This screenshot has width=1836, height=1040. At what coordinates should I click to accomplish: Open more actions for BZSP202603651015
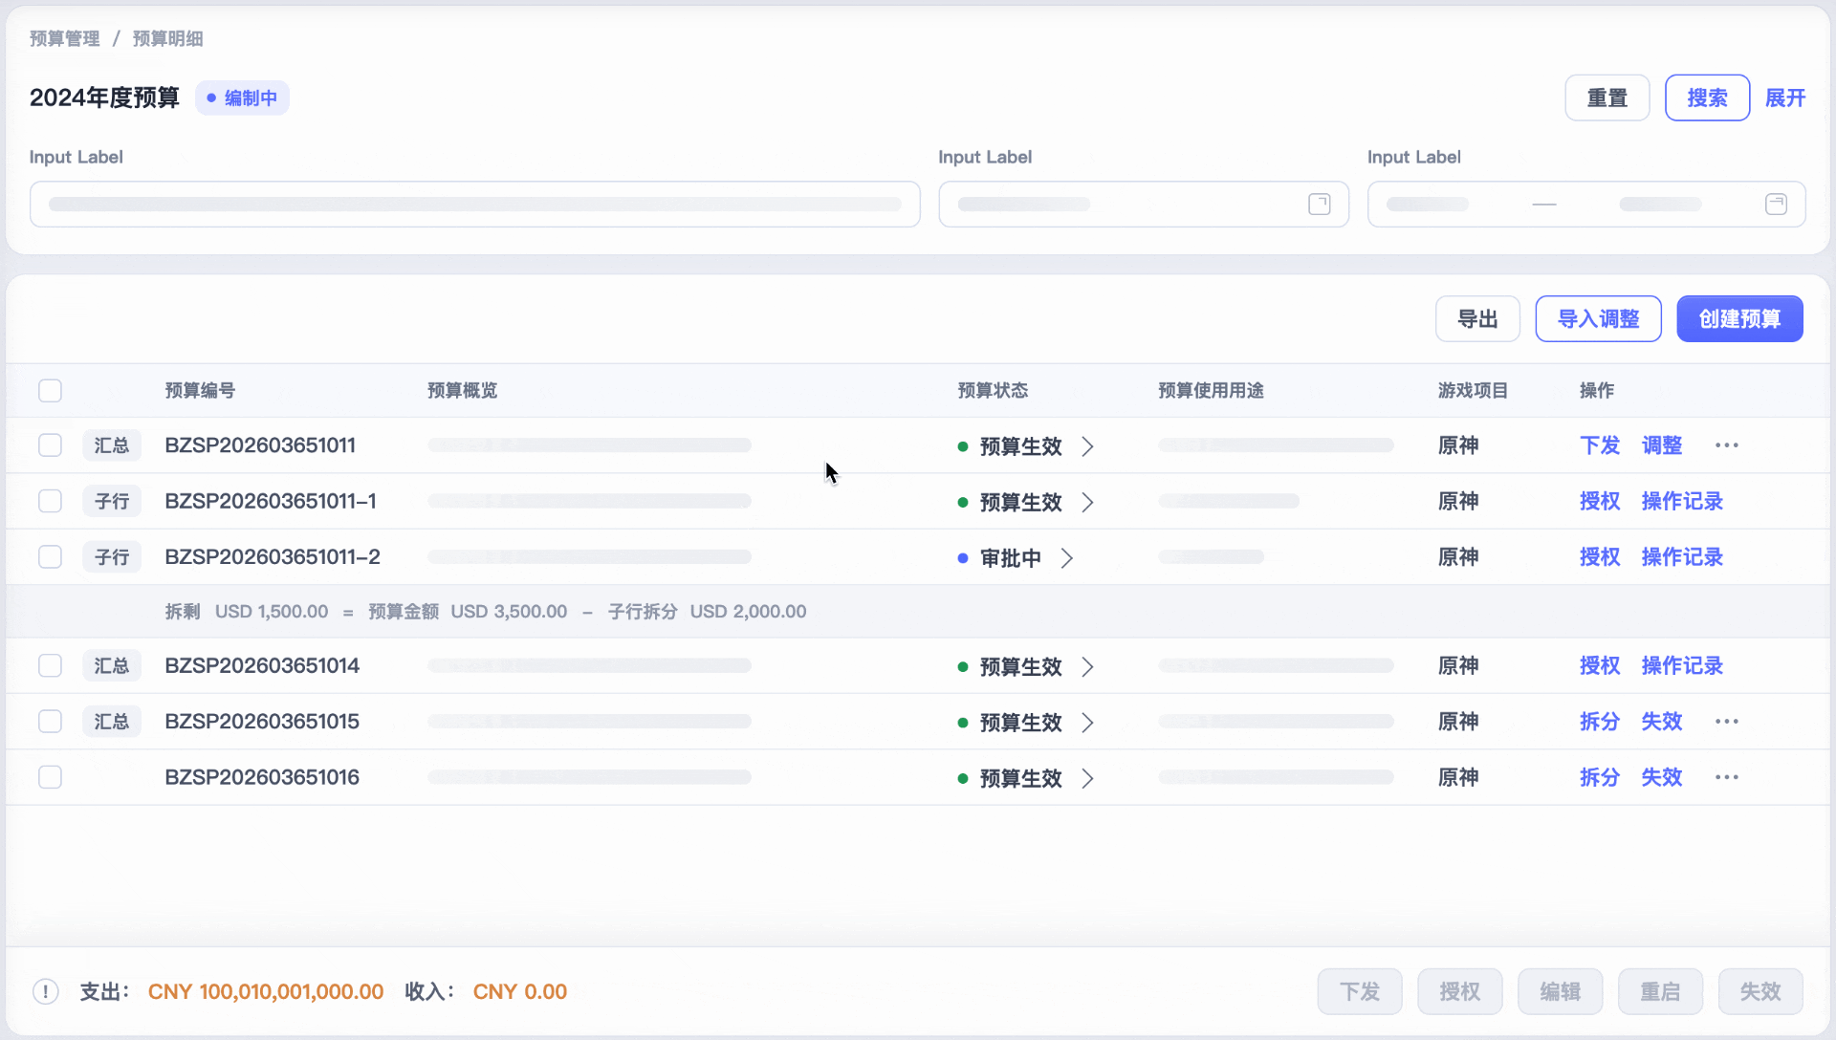click(1726, 722)
